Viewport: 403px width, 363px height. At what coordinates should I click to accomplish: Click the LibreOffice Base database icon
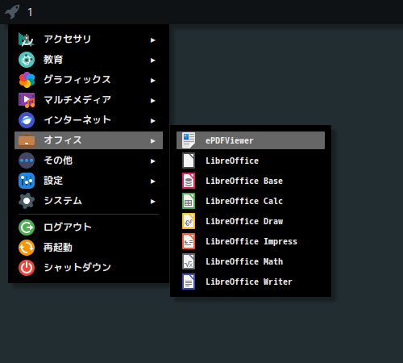point(189,181)
